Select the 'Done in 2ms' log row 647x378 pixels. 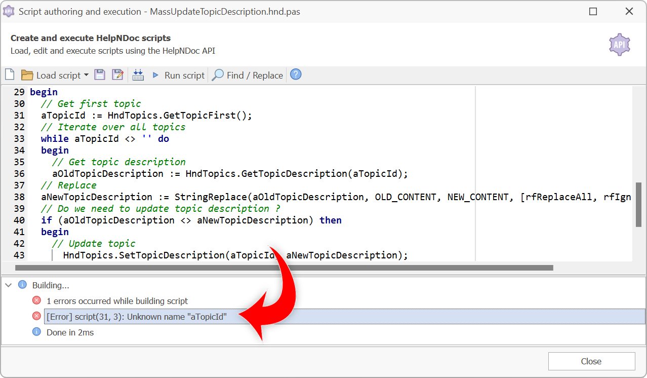click(x=70, y=332)
